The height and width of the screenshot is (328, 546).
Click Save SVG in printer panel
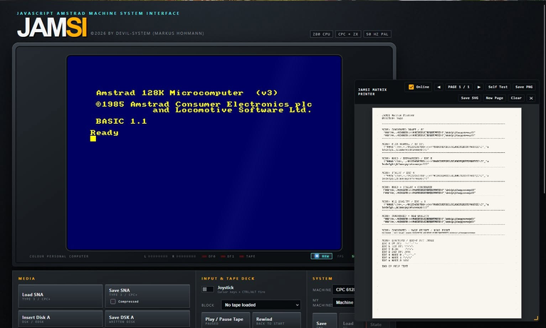(x=469, y=98)
